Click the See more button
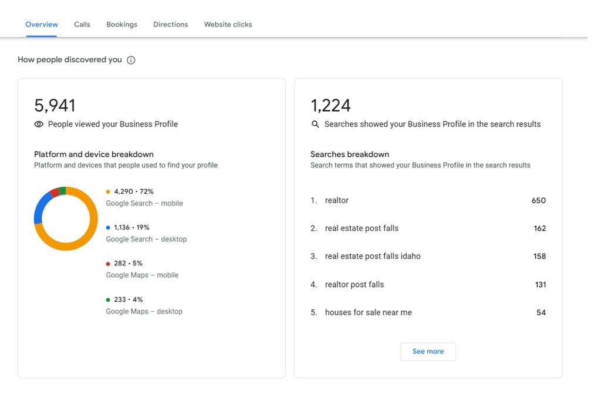Viewport: 601px width, 401px height. click(x=428, y=352)
